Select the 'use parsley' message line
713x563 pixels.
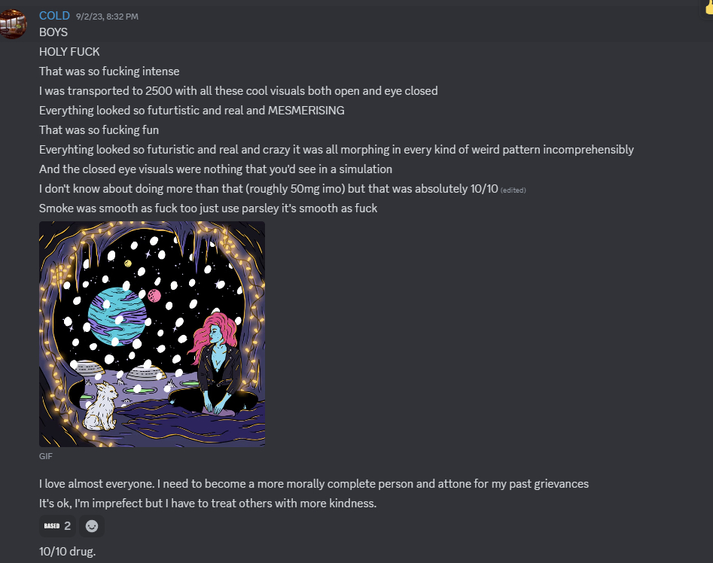[209, 208]
